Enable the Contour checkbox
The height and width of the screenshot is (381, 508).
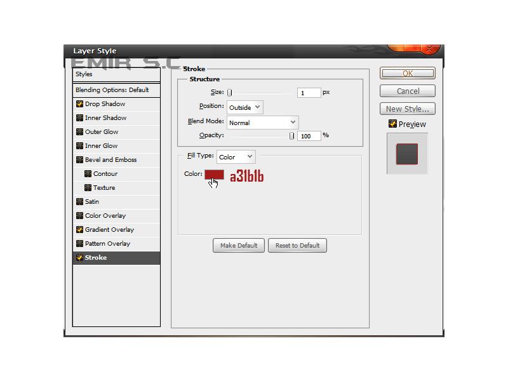click(x=88, y=173)
